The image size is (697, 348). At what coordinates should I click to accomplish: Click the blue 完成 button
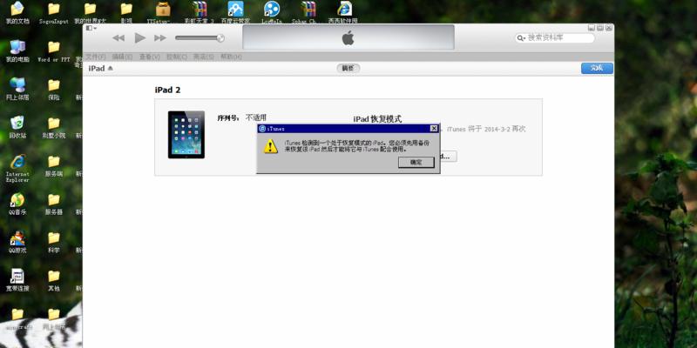click(x=597, y=68)
